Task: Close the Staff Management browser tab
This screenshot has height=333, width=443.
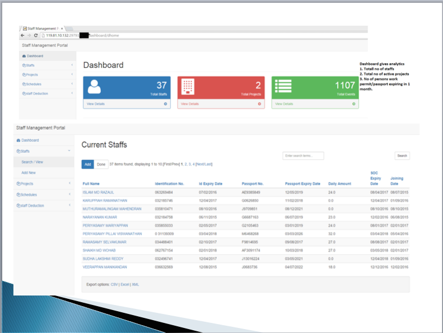Action: (x=62, y=28)
